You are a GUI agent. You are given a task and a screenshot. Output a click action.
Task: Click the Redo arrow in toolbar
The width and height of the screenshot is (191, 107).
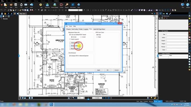5,10
